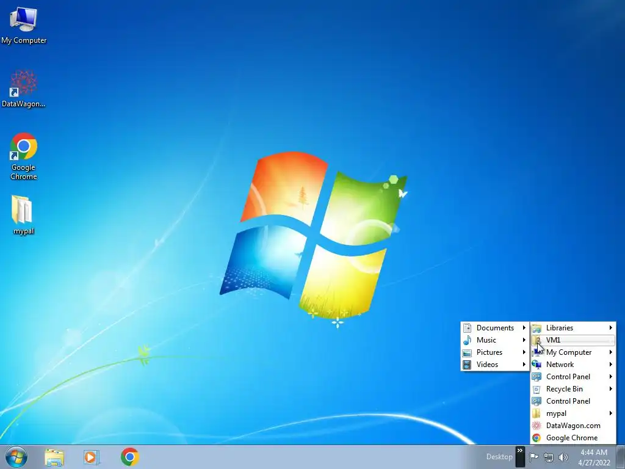Click the Chrome icon in Desktop menu
Screen dimensions: 625x469
point(537,438)
